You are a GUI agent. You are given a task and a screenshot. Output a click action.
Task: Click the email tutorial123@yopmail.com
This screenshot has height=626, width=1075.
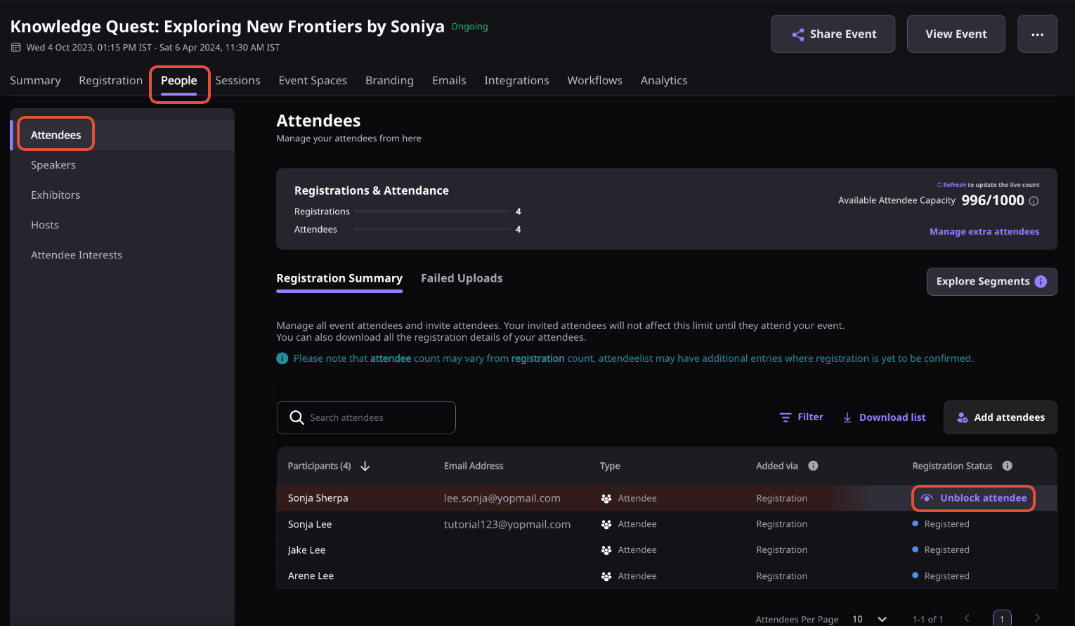pyautogui.click(x=507, y=524)
